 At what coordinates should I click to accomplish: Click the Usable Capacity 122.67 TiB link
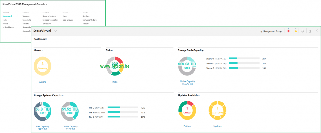point(70,128)
